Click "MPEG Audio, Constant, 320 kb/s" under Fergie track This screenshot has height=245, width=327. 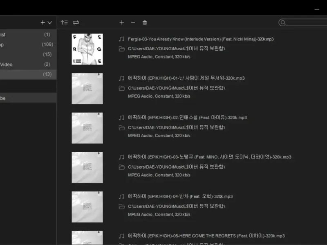(x=159, y=57)
